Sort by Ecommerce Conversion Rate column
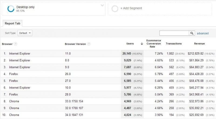This screenshot has width=216, height=119. tap(154, 44)
